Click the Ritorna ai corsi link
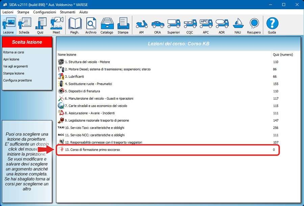The width and height of the screenshot is (304, 206). [14, 52]
